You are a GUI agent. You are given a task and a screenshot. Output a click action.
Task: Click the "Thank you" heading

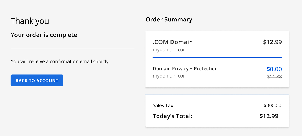coord(30,21)
